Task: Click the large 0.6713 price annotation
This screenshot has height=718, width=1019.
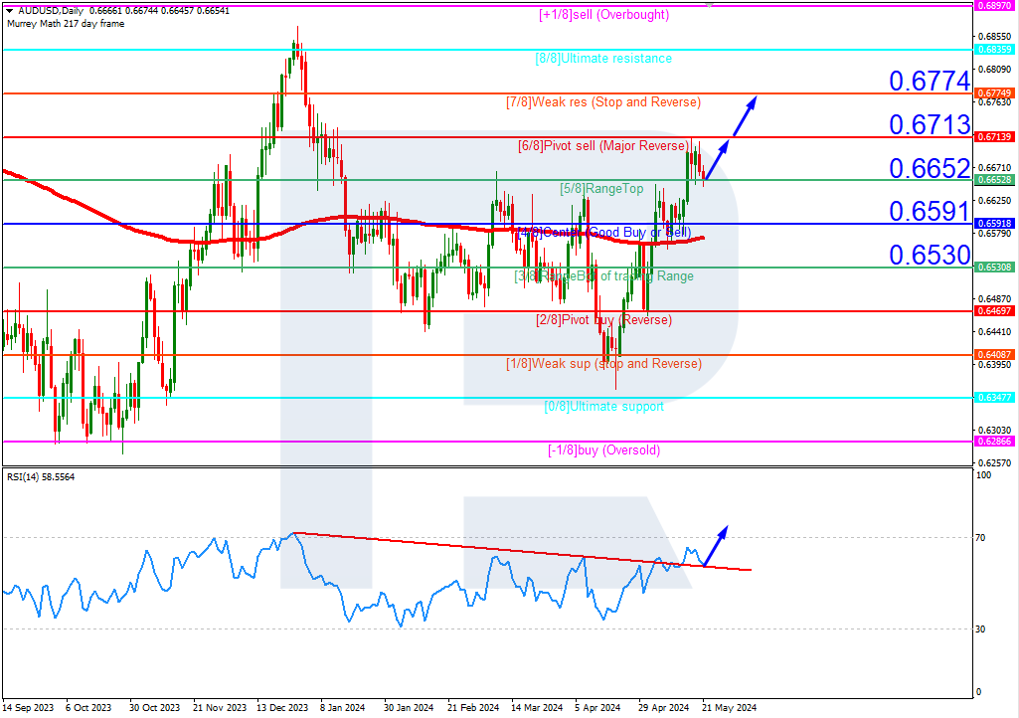Action: coord(930,125)
